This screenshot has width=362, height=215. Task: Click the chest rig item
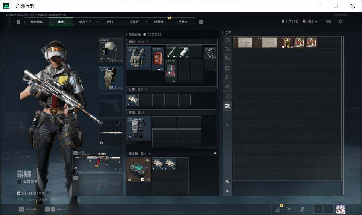click(138, 58)
